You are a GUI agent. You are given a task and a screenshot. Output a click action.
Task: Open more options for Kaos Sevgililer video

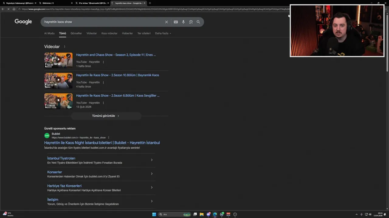click(103, 103)
